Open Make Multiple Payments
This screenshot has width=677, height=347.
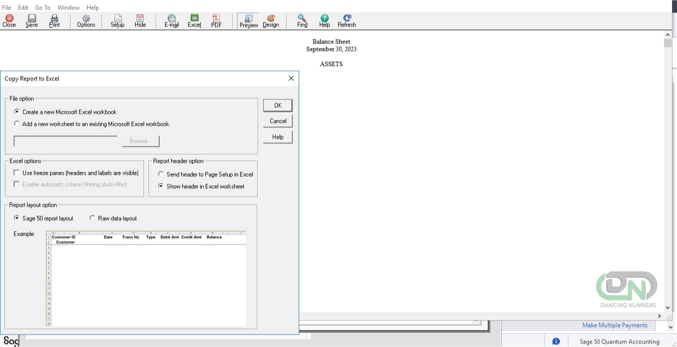coord(614,325)
